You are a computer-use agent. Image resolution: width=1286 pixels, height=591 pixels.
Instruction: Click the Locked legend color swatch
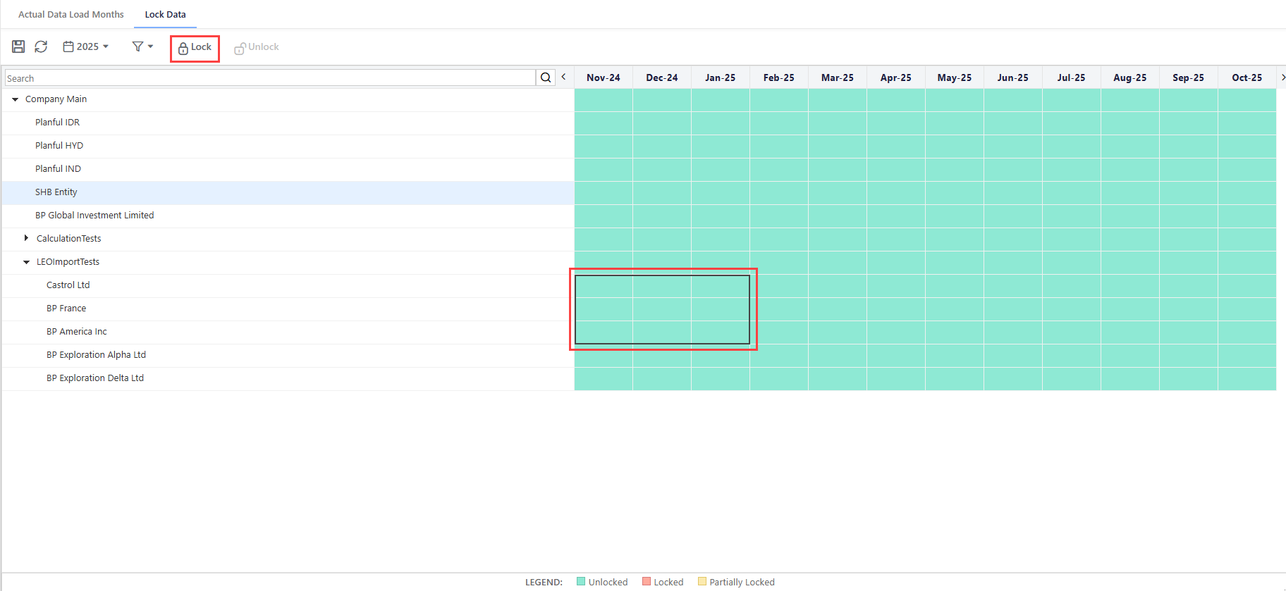(x=647, y=582)
